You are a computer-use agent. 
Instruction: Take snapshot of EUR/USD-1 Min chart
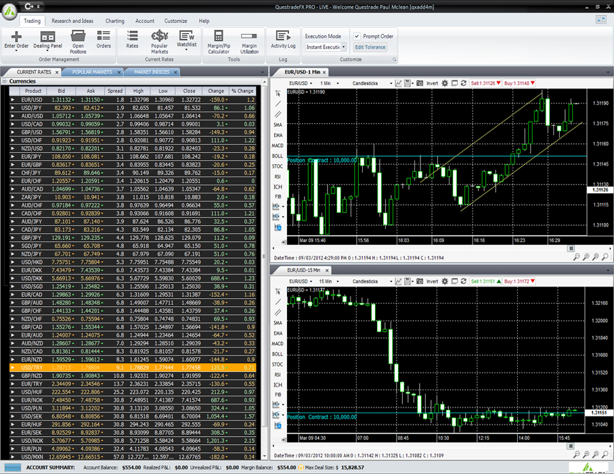[x=420, y=83]
